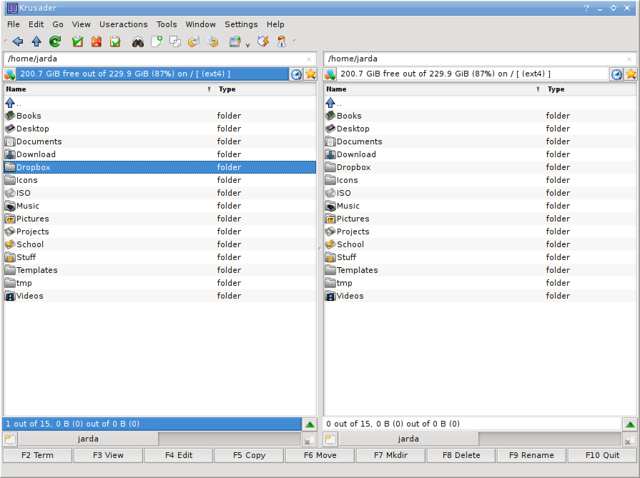Viewport: 640px width, 478px height.
Task: Toggle the left panel's green triangle popup button
Action: pyautogui.click(x=310, y=424)
